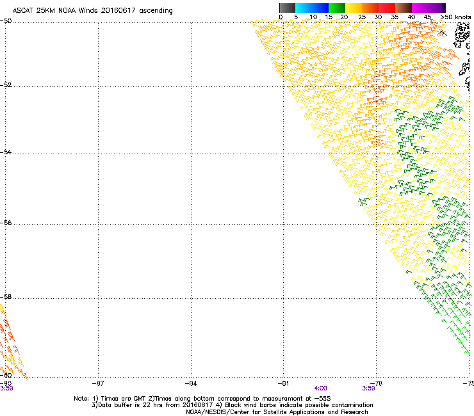Viewport: 474px width, 416px height.
Task: Click the "40" label under the color bar
Action: (411, 17)
